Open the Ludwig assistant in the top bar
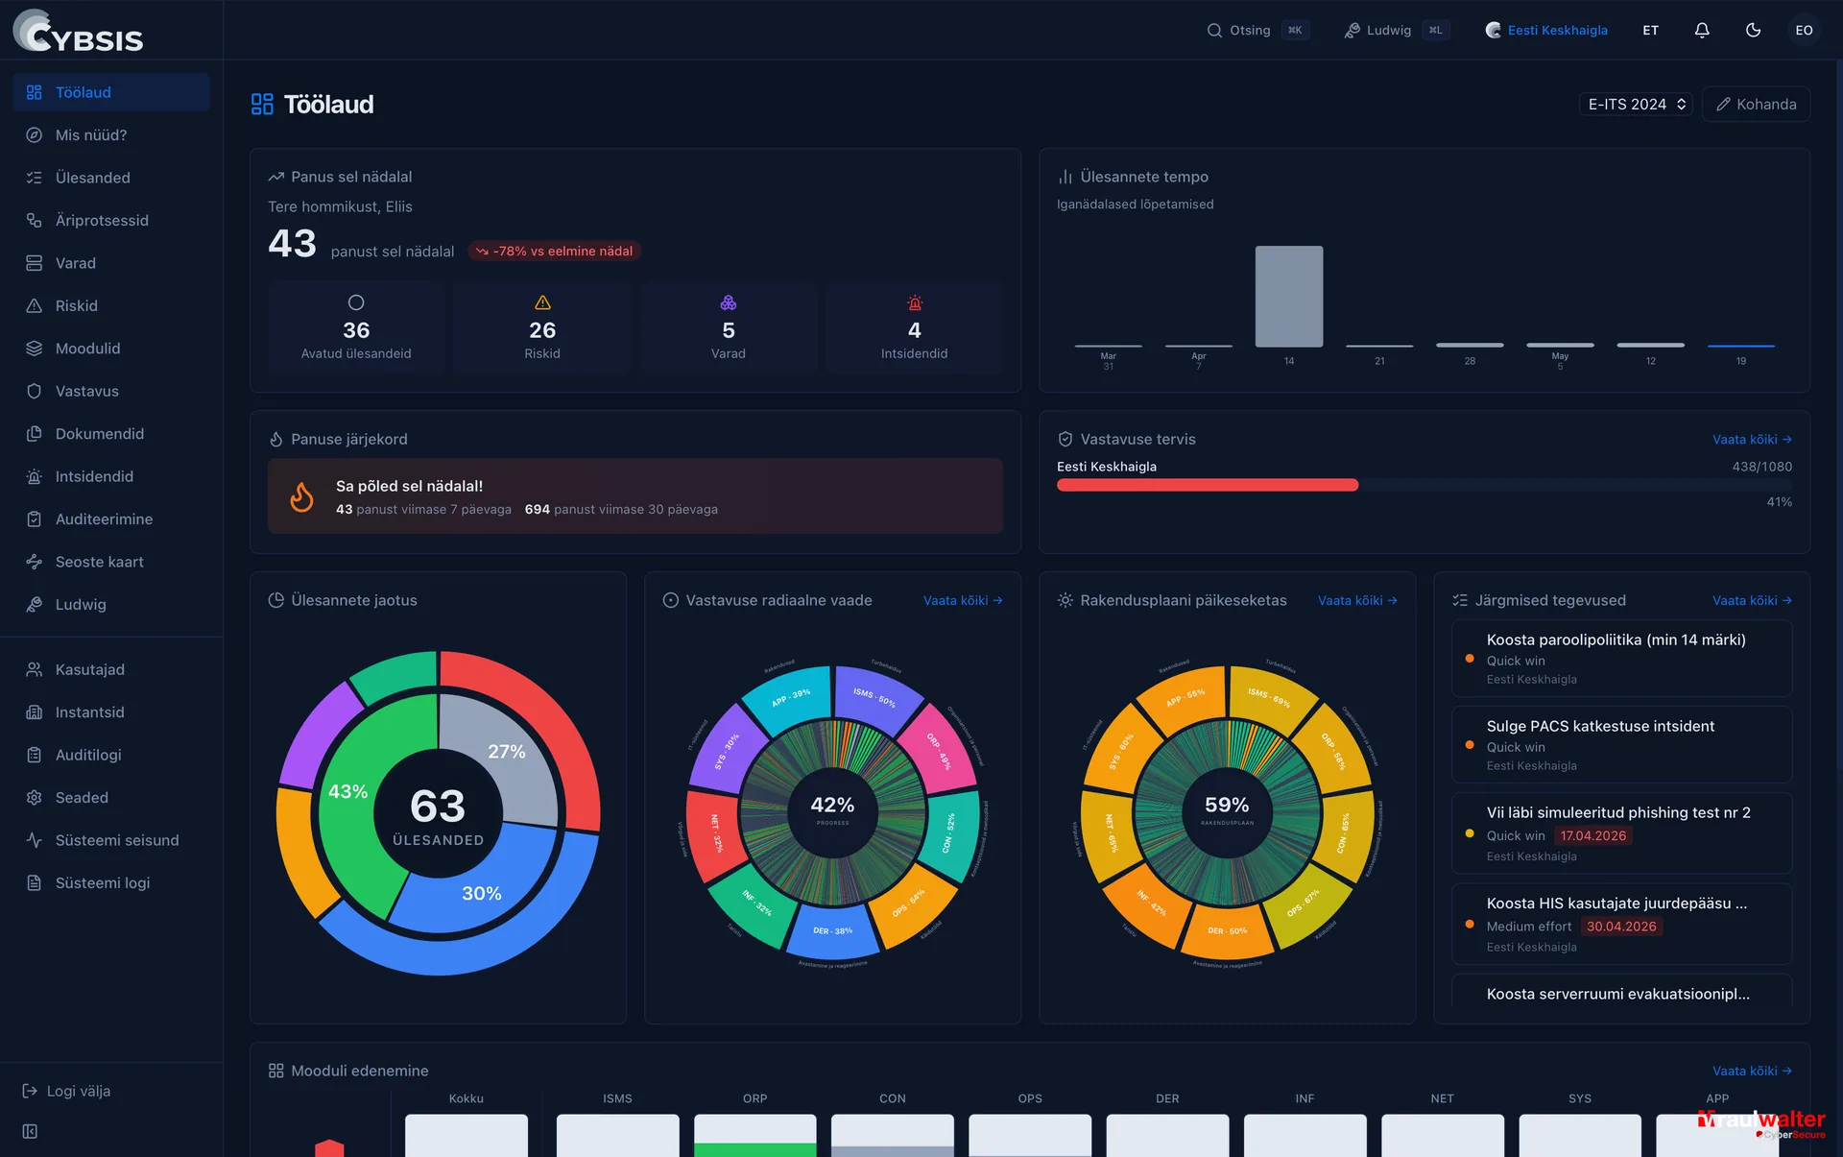Image resolution: width=1843 pixels, height=1157 pixels. 1397,30
